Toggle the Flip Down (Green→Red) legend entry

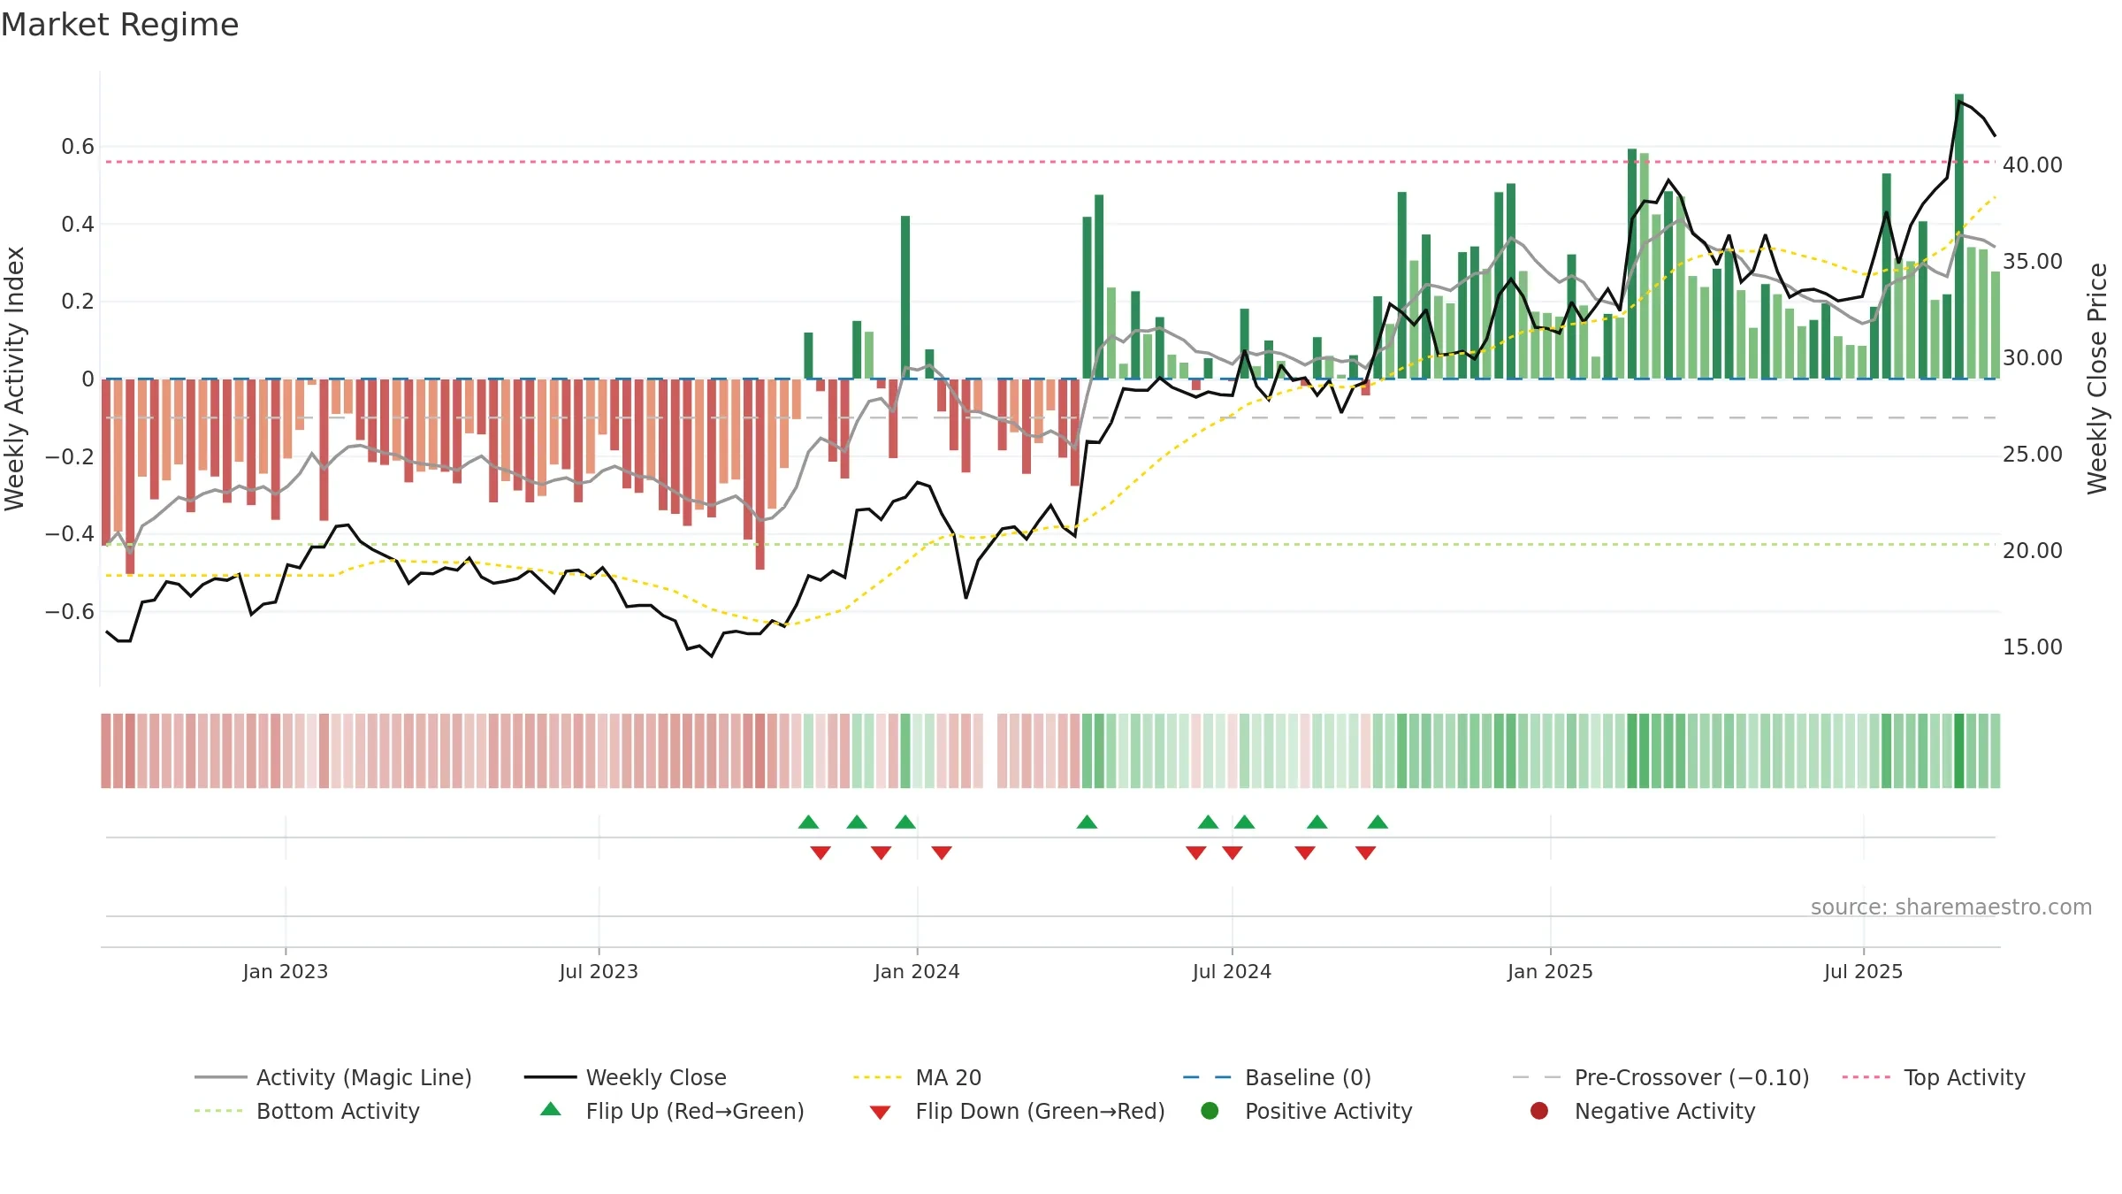pyautogui.click(x=1017, y=1111)
